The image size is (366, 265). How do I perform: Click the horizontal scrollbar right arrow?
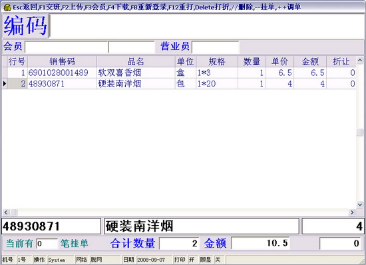[x=352, y=212]
